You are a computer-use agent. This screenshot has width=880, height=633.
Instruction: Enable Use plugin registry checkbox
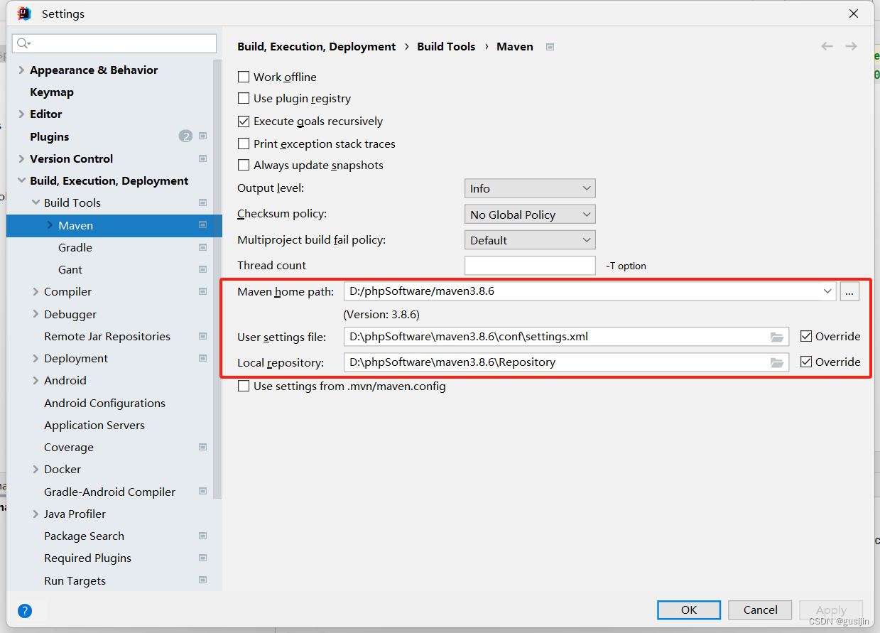pos(244,99)
